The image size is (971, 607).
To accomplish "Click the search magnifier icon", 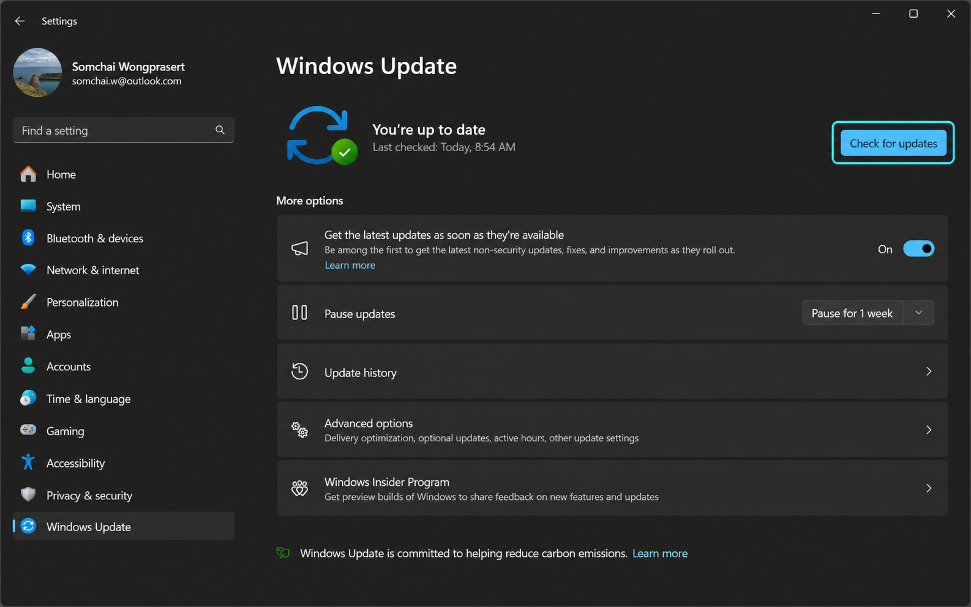I will 220,130.
